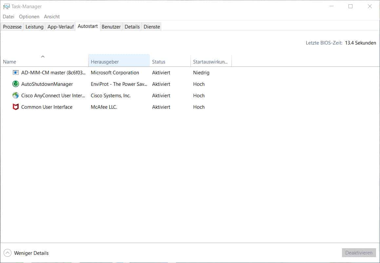Maximize the Task-Manager window
The width and height of the screenshot is (380, 263).
(350, 6)
